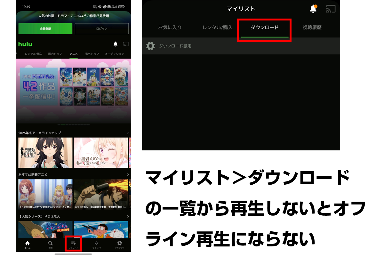Go to ホーム in bottom navigation
The image size is (384, 256).
[x=28, y=245]
